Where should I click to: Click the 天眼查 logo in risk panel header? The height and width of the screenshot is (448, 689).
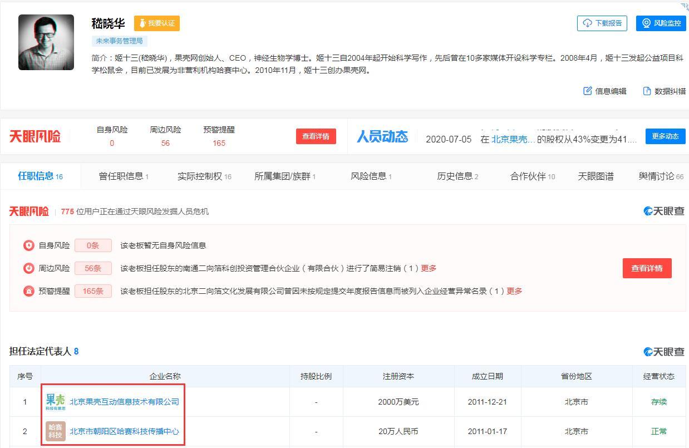[664, 211]
